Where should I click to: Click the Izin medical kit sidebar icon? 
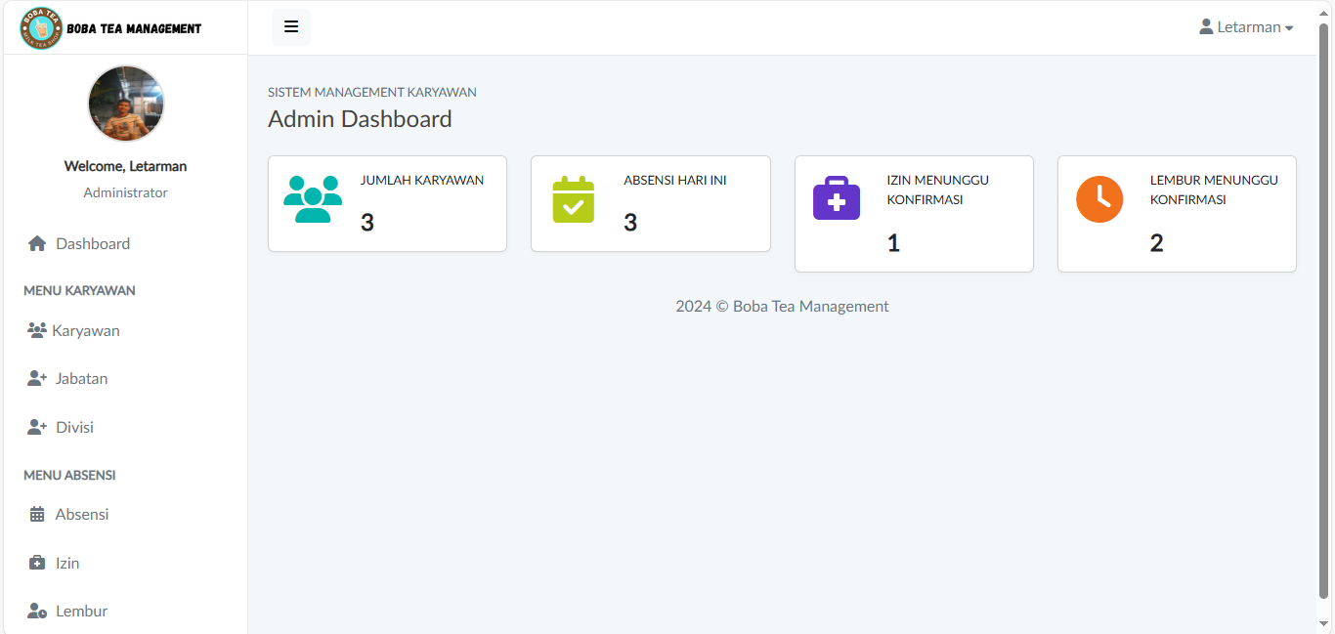click(x=37, y=563)
